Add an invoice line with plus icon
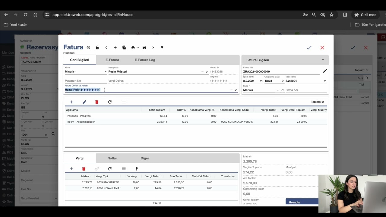The height and width of the screenshot is (217, 386). click(71, 102)
